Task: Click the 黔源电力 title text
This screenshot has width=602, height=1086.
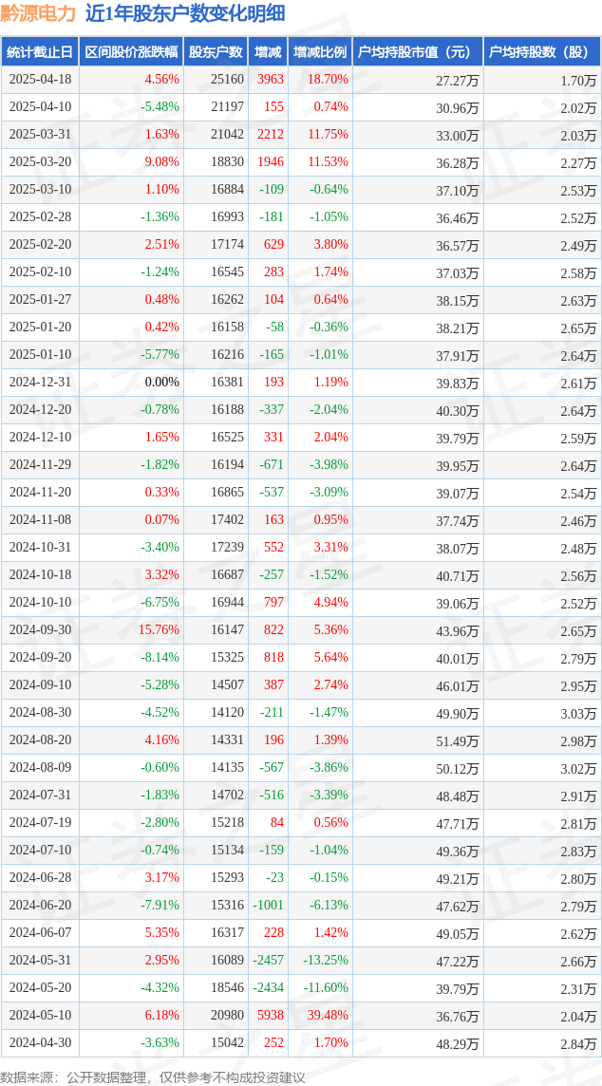Action: 38,13
